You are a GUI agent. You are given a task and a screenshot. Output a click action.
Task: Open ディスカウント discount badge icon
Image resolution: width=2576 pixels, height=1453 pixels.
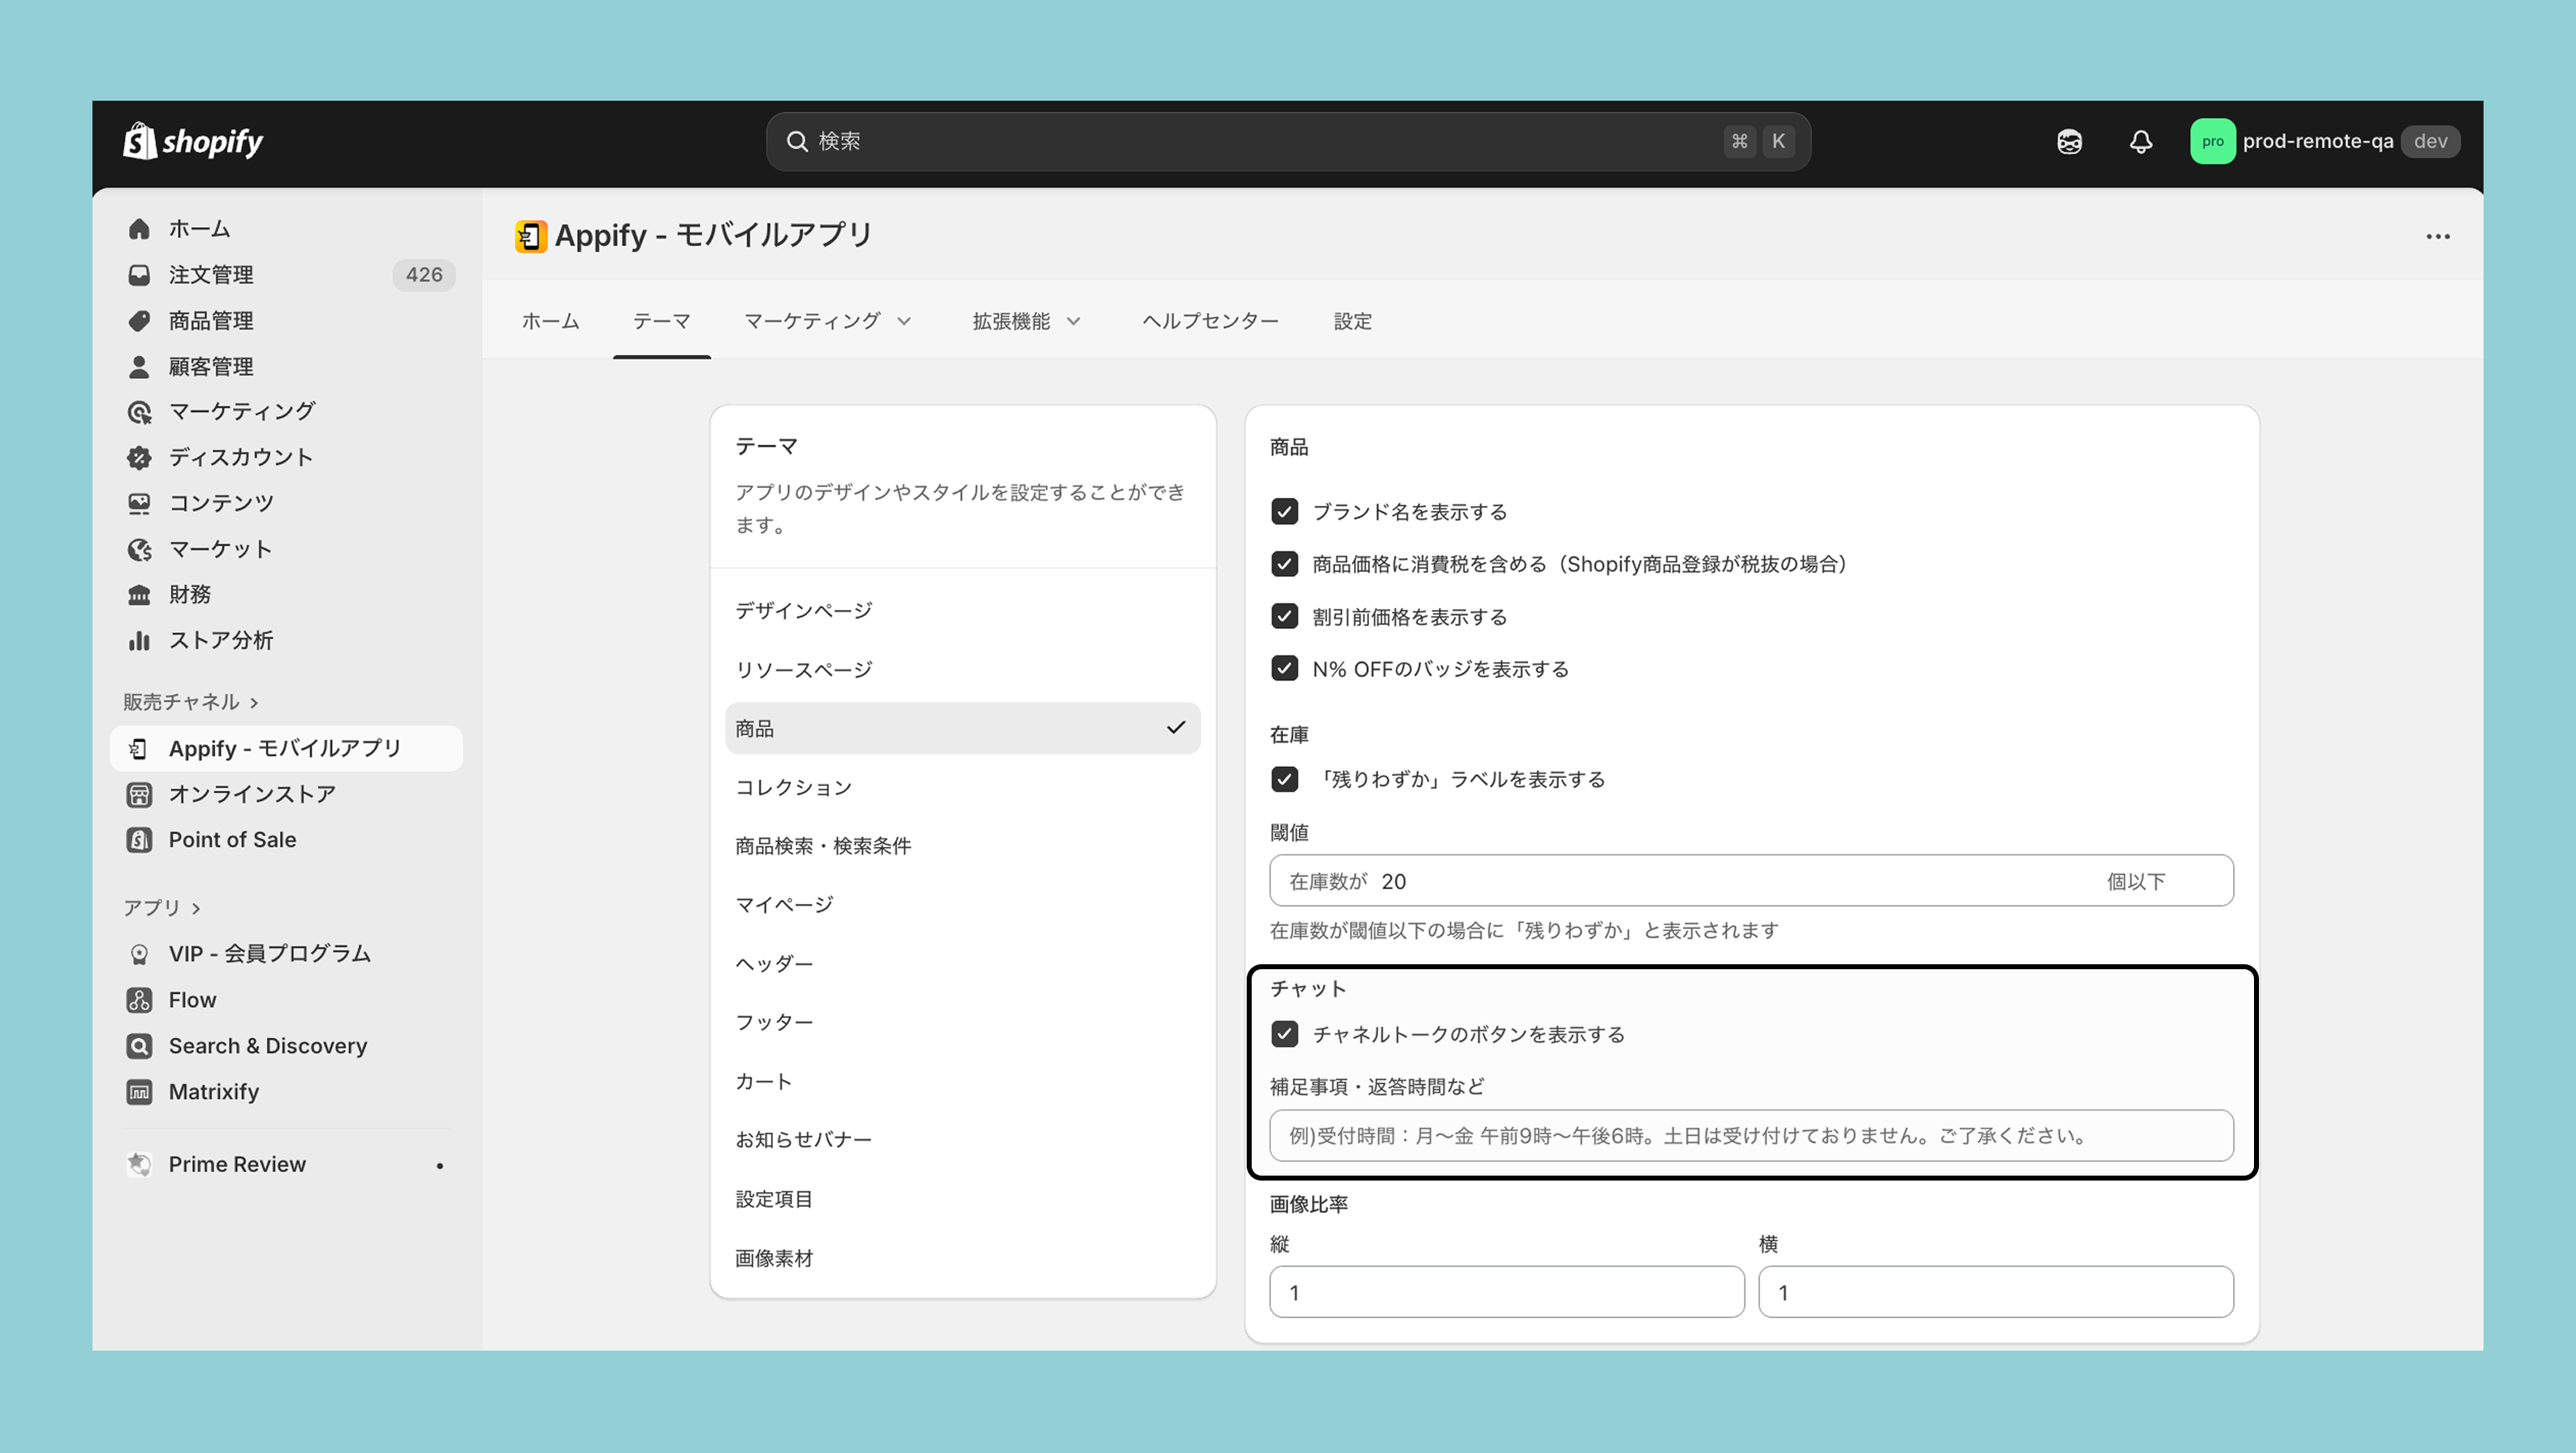(139, 458)
